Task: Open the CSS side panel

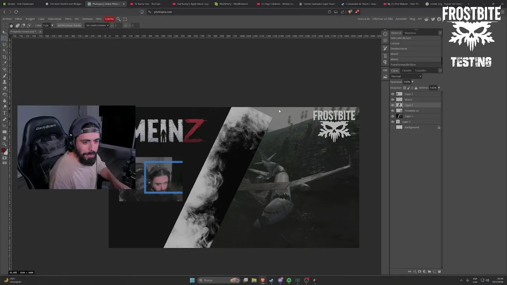Action: click(385, 70)
